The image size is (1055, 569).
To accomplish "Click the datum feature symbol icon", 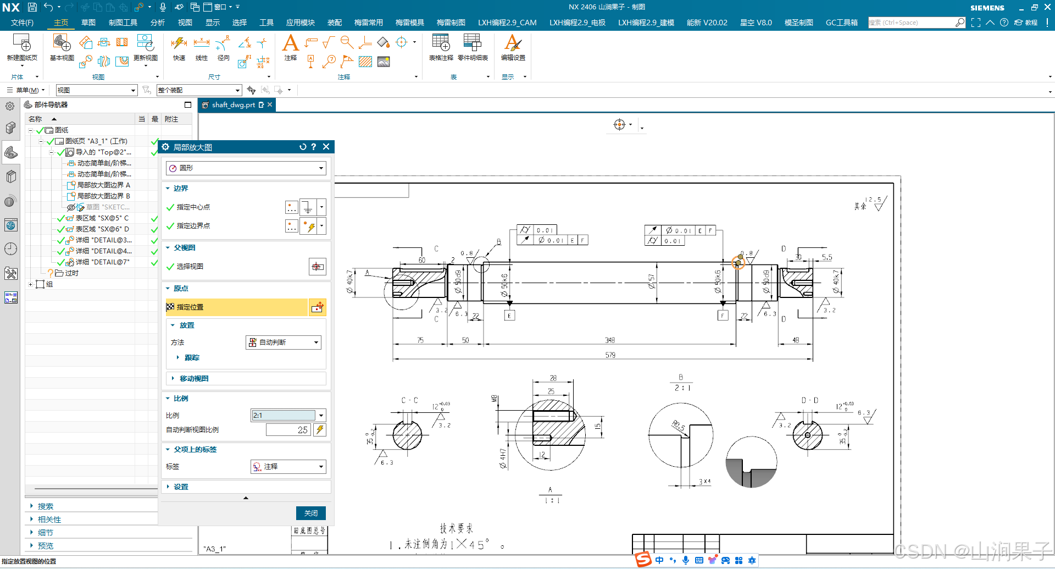I will 311,62.
